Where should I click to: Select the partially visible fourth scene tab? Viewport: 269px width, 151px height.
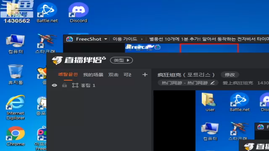point(127,74)
